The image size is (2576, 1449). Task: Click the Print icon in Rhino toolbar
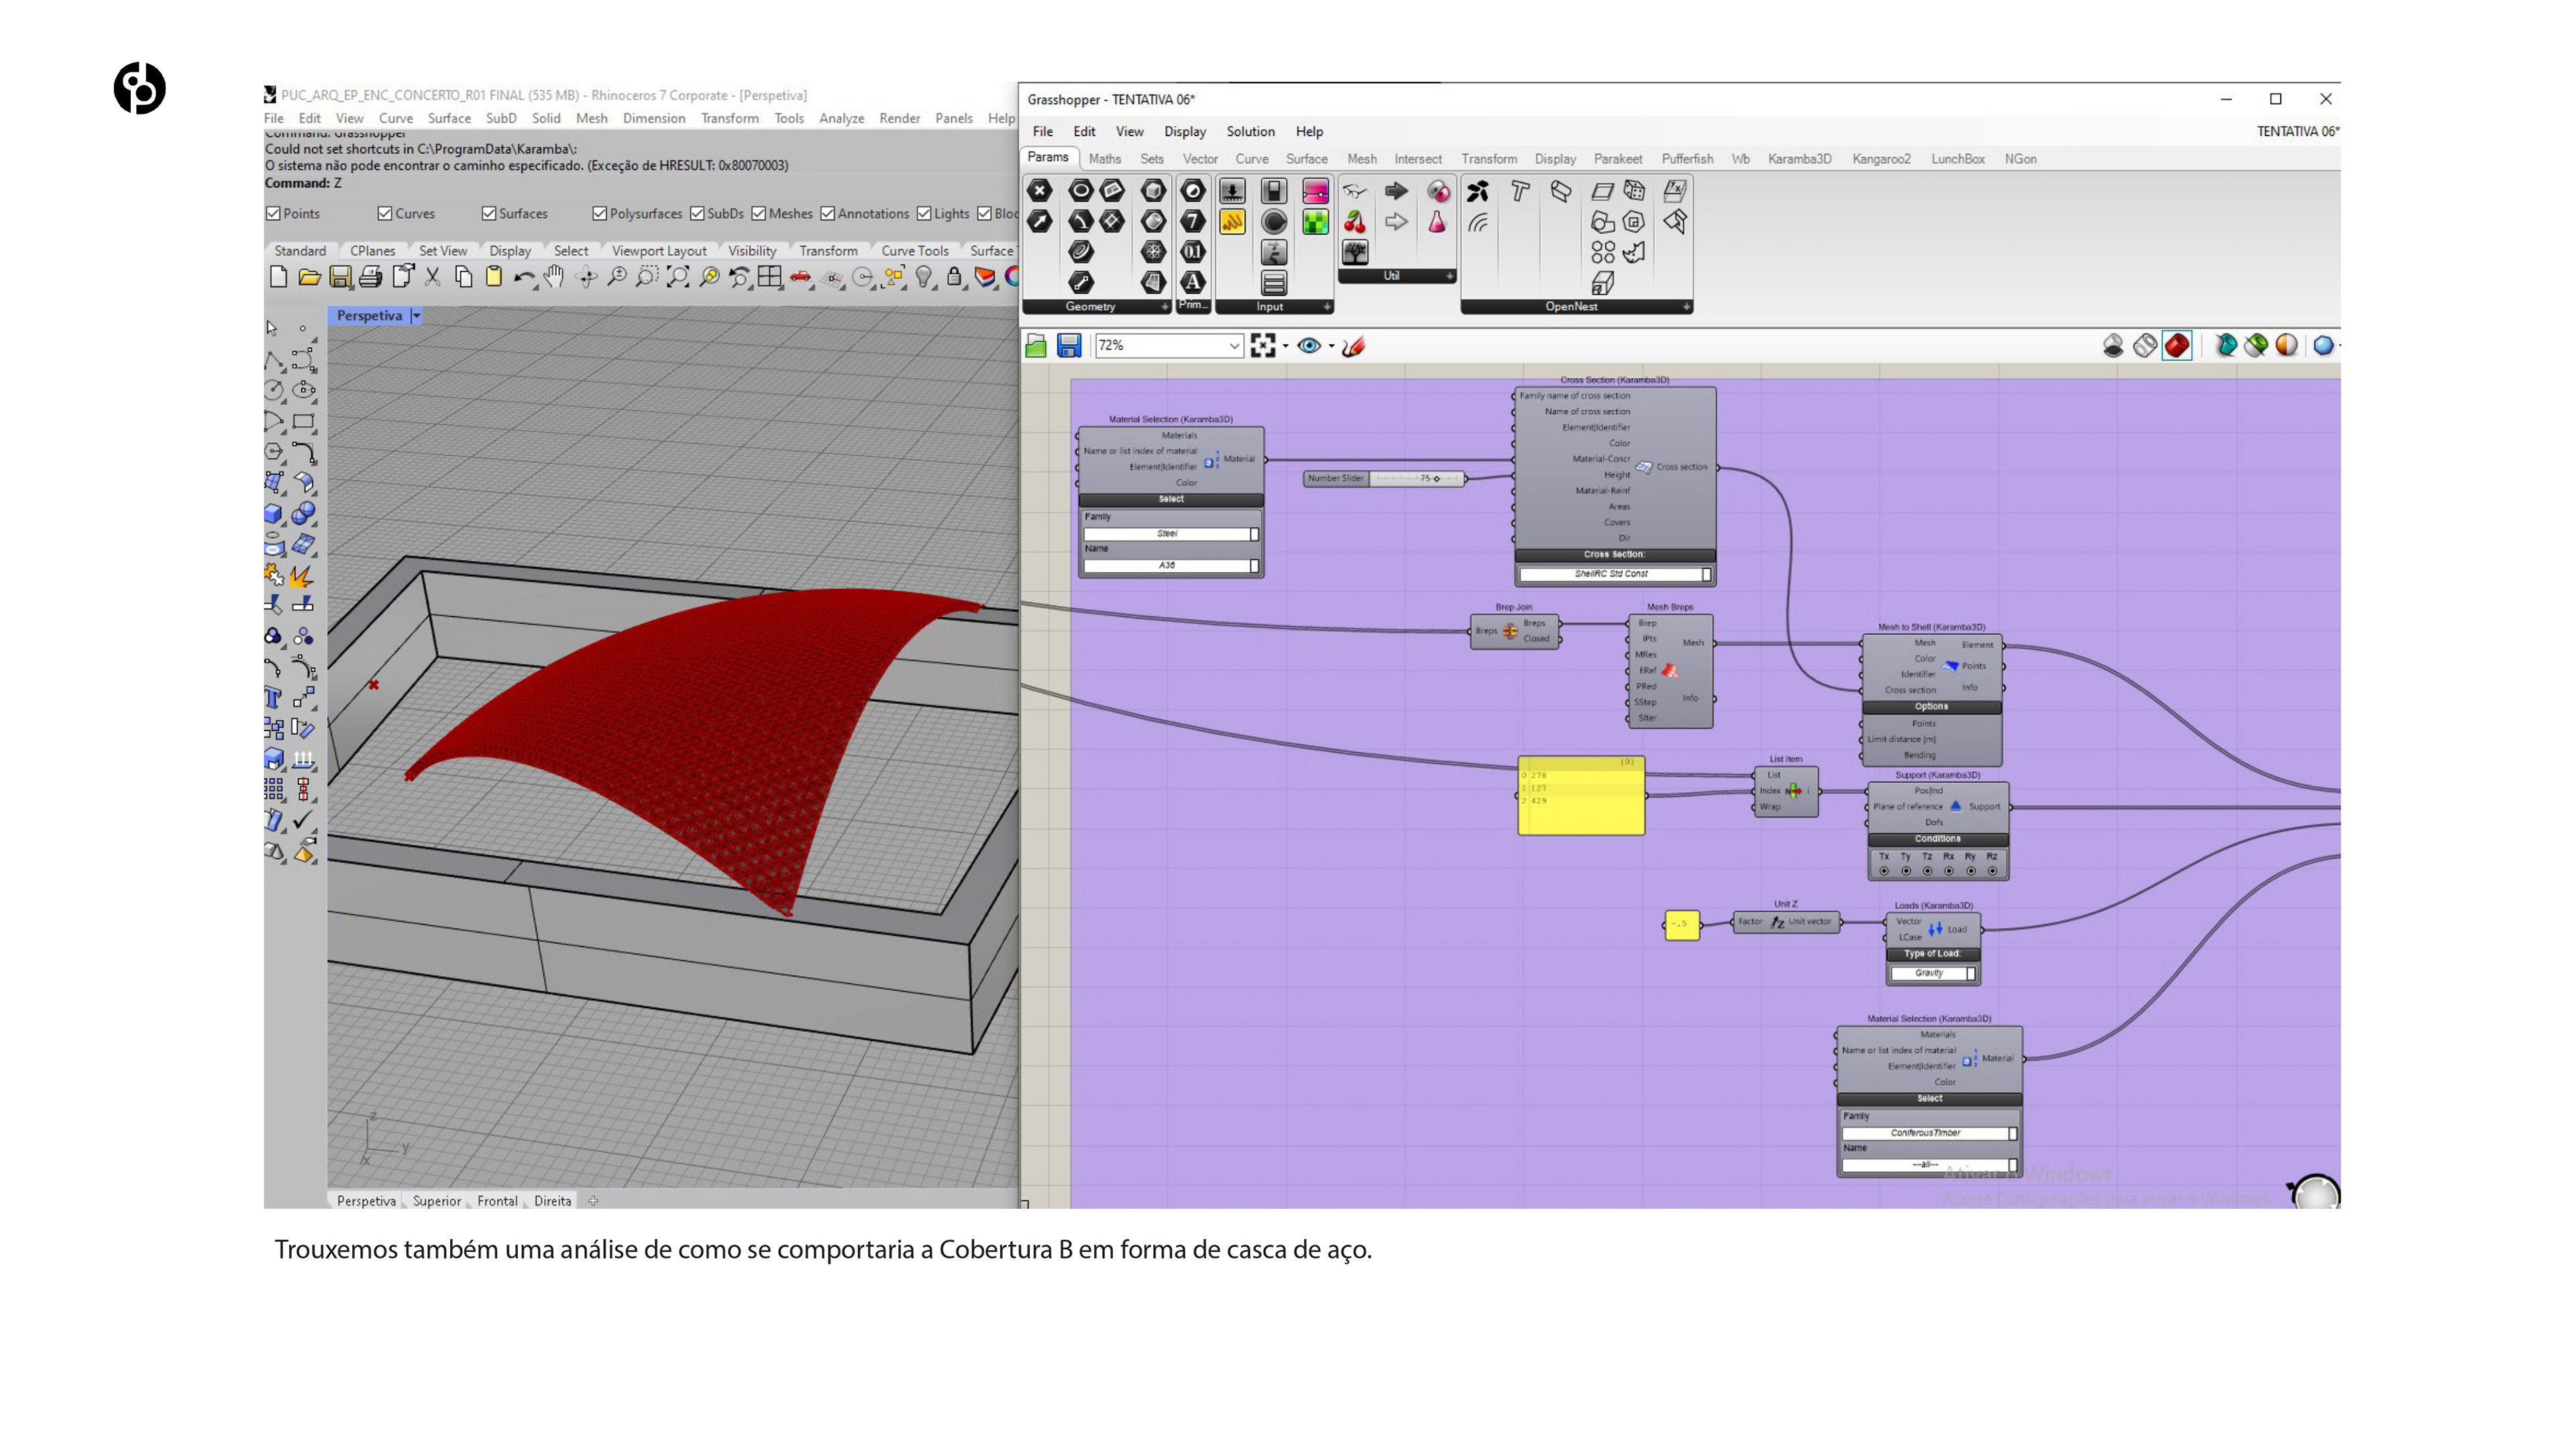point(371,277)
